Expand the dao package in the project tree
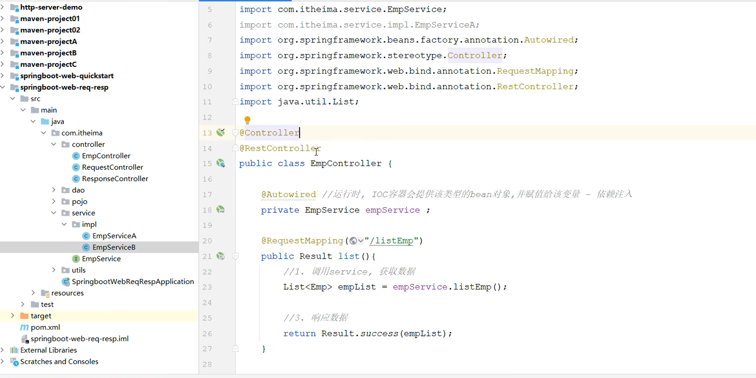Viewport: 756px width, 378px height. pos(54,190)
